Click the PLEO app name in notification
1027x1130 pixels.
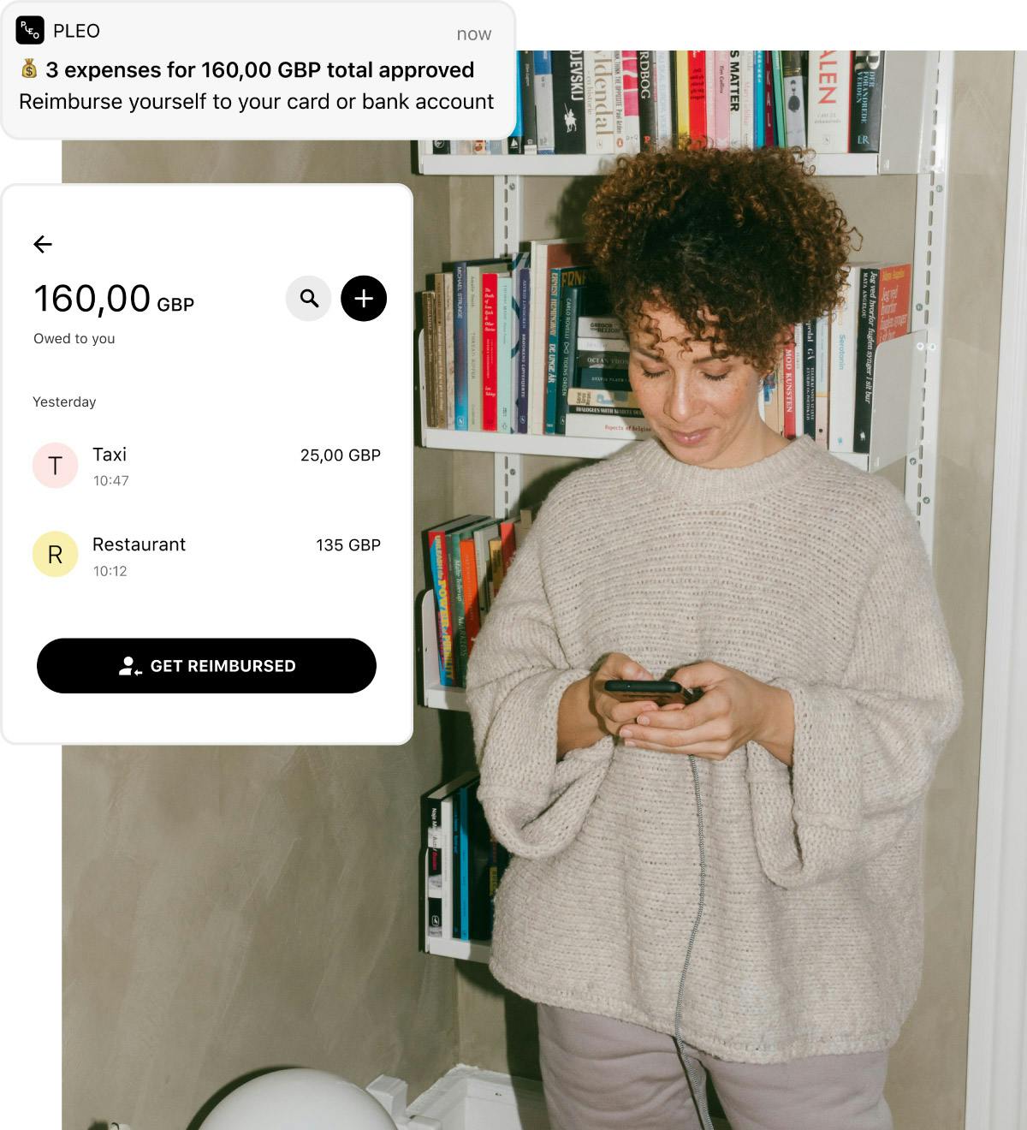[76, 31]
